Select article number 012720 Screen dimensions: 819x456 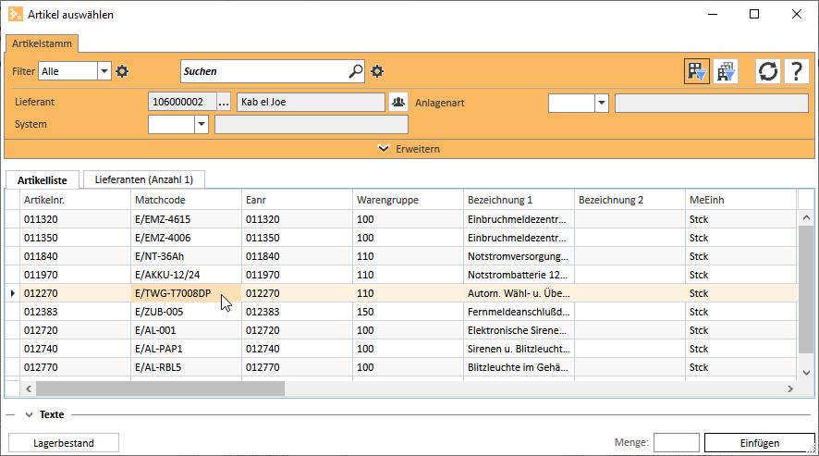tap(75, 330)
